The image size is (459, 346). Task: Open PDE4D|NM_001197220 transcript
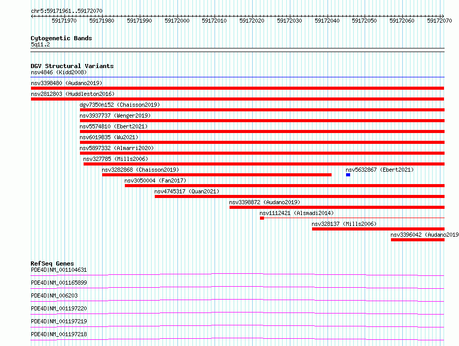pyautogui.click(x=59, y=308)
